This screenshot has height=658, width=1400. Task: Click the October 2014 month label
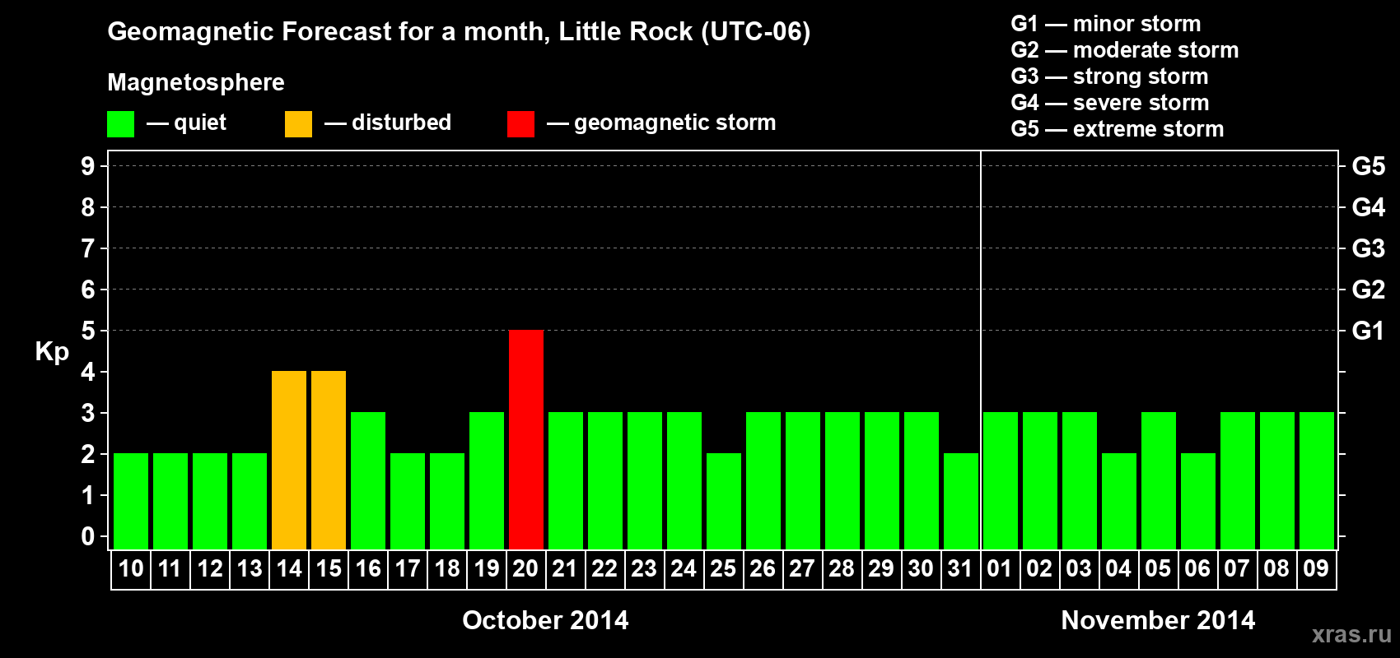pyautogui.click(x=545, y=620)
